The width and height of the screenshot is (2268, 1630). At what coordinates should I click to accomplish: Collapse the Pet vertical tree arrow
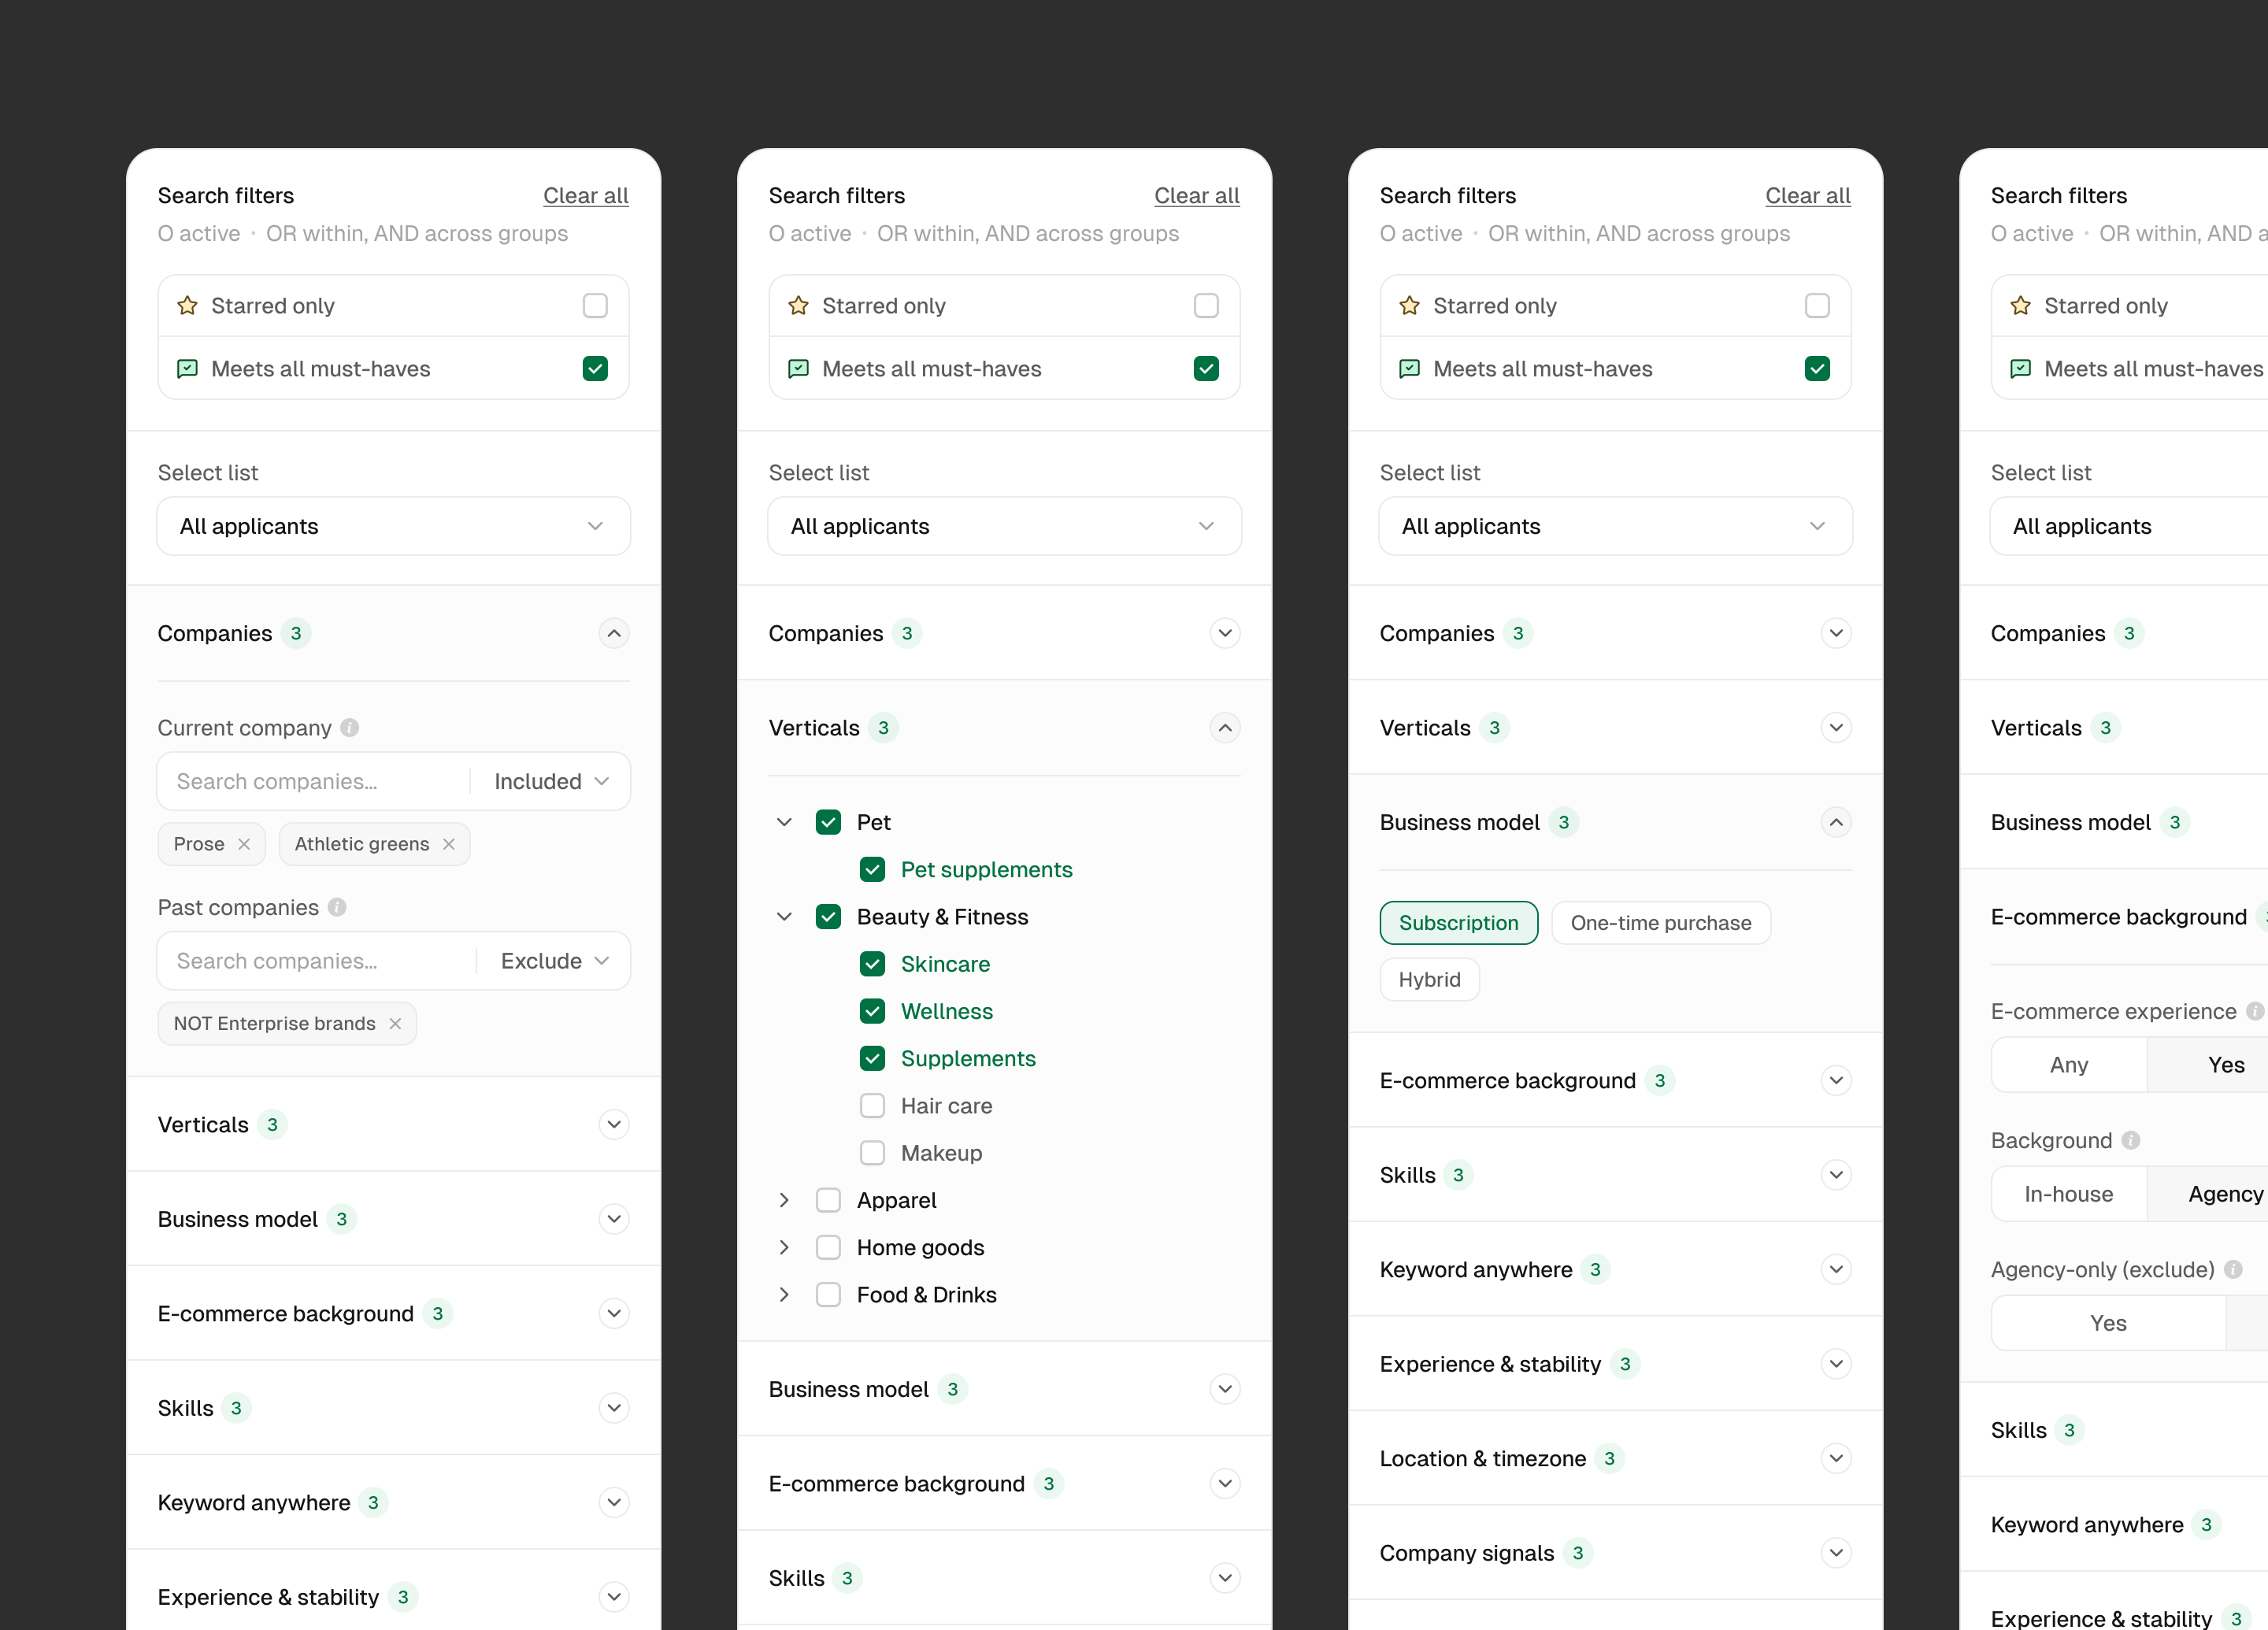pyautogui.click(x=784, y=822)
